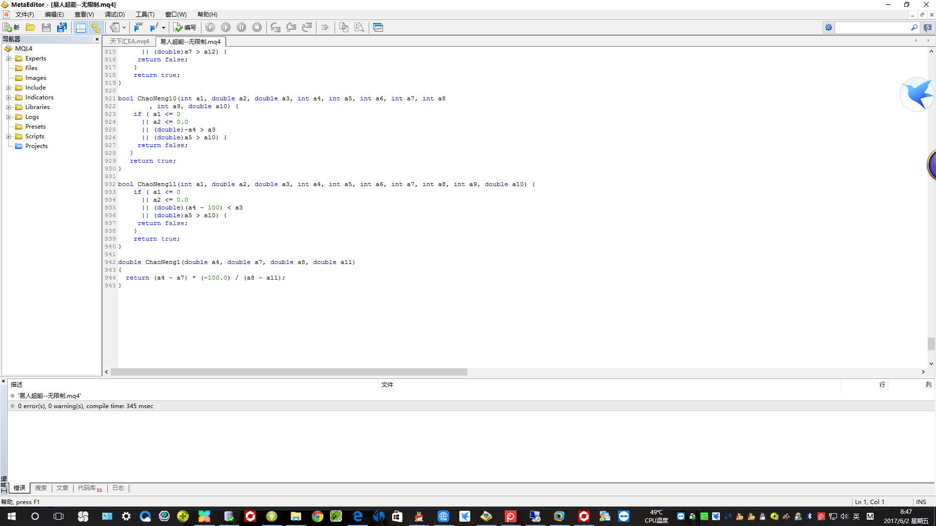Click the function list toolbar icon
Screen dimensions: 936x526
pyautogui.click(x=154, y=27)
